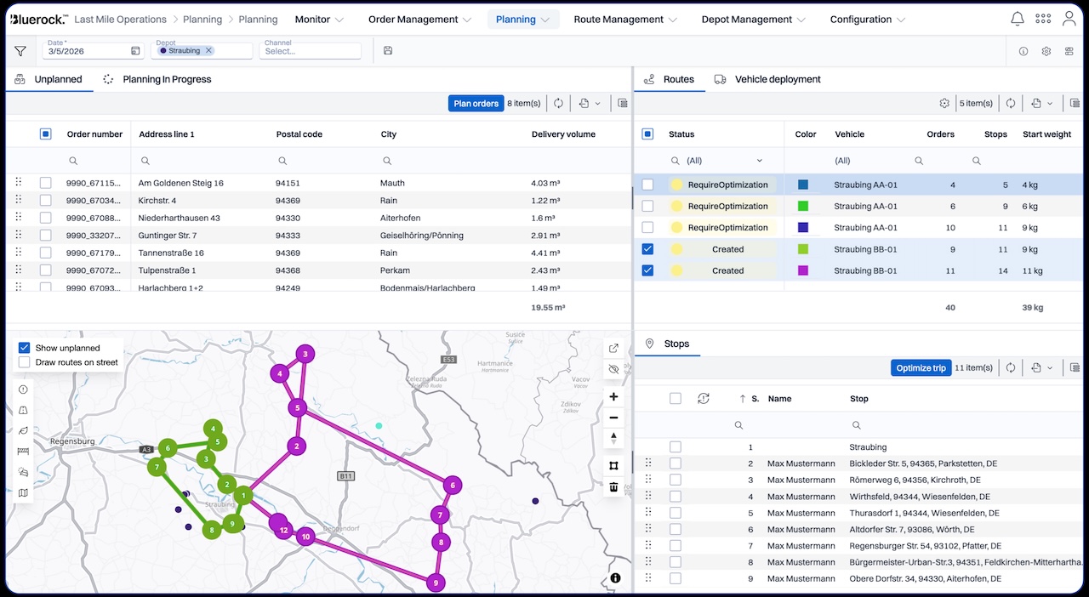
Task: Hide map elements with the crossed-eye icon
Action: tap(613, 369)
